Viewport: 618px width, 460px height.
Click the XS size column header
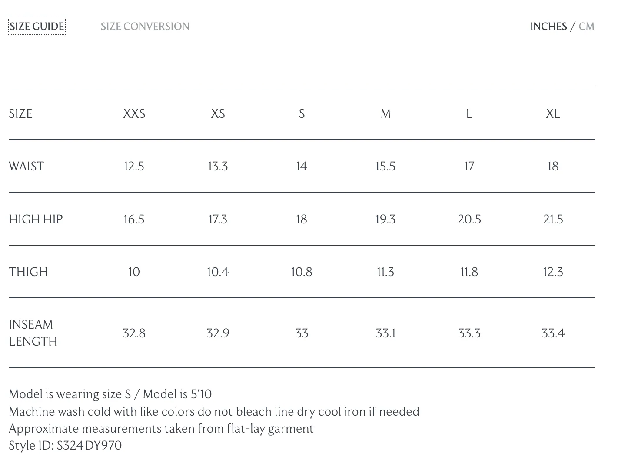tap(218, 114)
